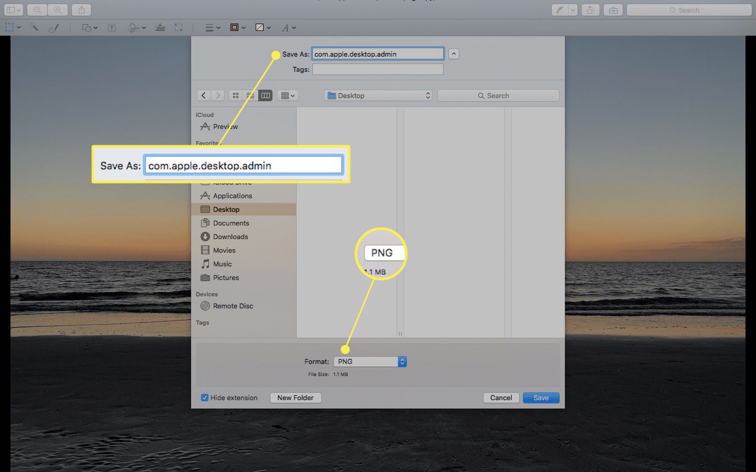
Task: Uncheck the Hide extension checkbox
Action: coord(205,398)
